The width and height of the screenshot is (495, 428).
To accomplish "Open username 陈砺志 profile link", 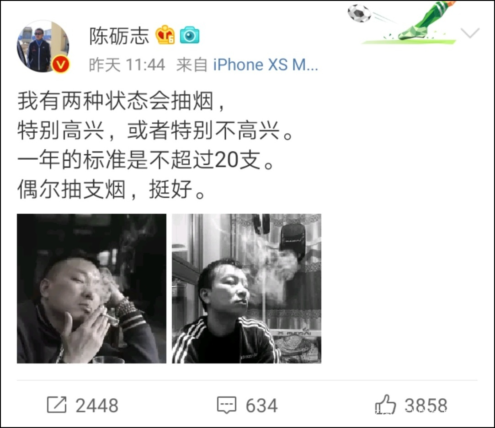I will pyautogui.click(x=119, y=36).
